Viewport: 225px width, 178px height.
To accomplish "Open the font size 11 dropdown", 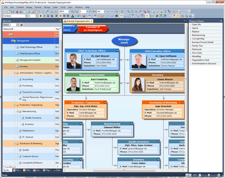I will pos(36,16).
